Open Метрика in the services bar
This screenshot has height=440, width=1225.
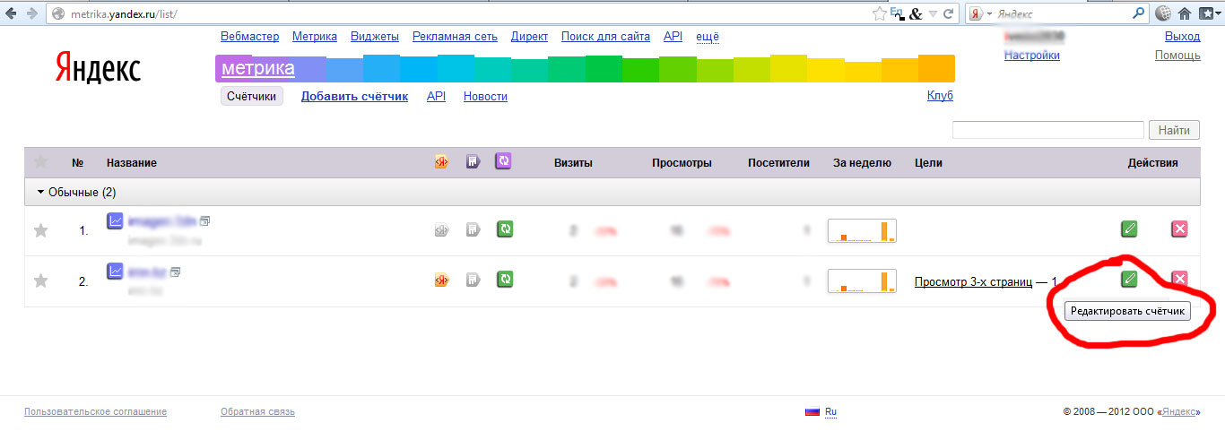point(315,37)
